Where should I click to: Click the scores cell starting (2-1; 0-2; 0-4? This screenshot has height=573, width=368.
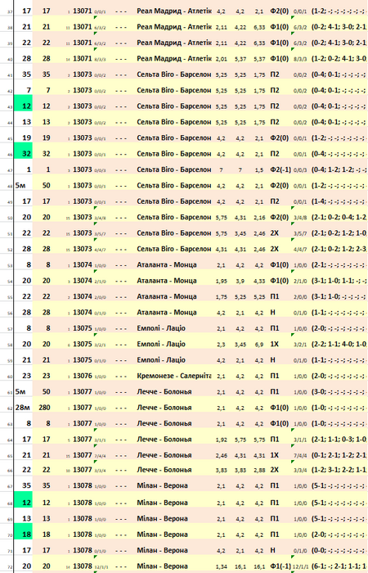click(x=339, y=217)
